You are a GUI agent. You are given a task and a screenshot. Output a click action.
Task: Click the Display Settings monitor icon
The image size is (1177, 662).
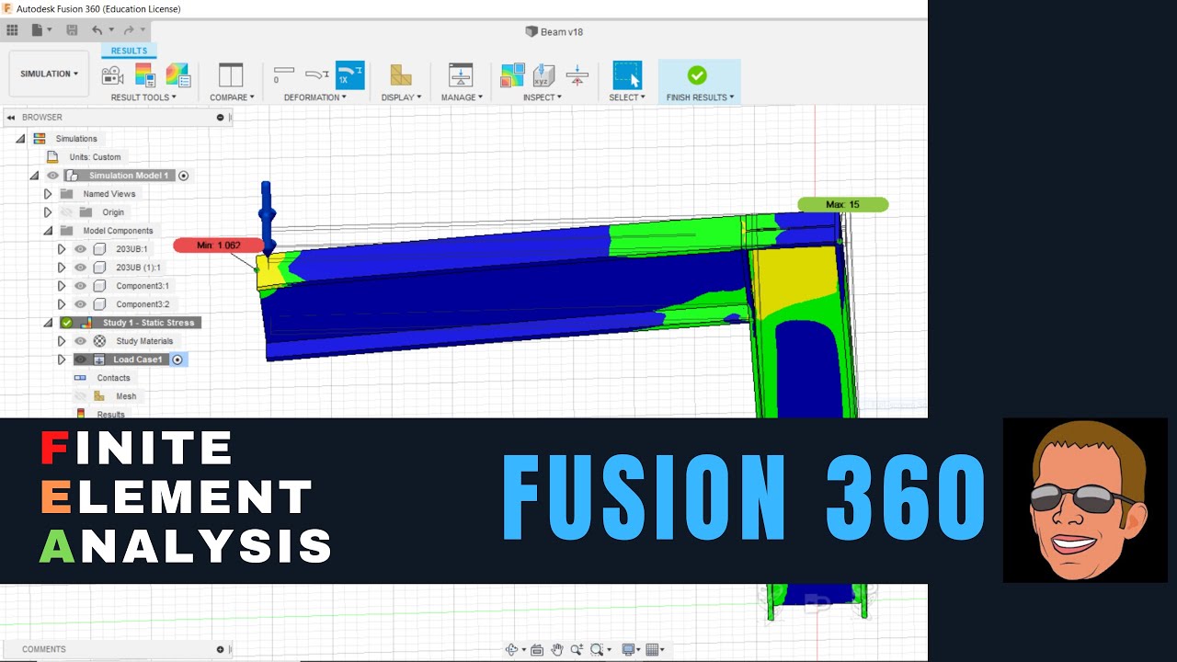click(x=629, y=649)
